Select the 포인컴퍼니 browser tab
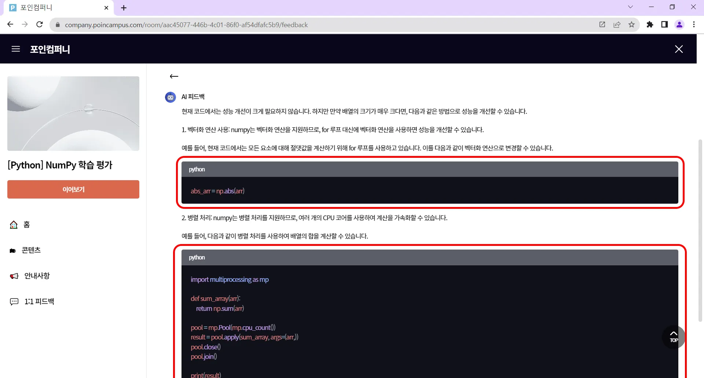 59,8
